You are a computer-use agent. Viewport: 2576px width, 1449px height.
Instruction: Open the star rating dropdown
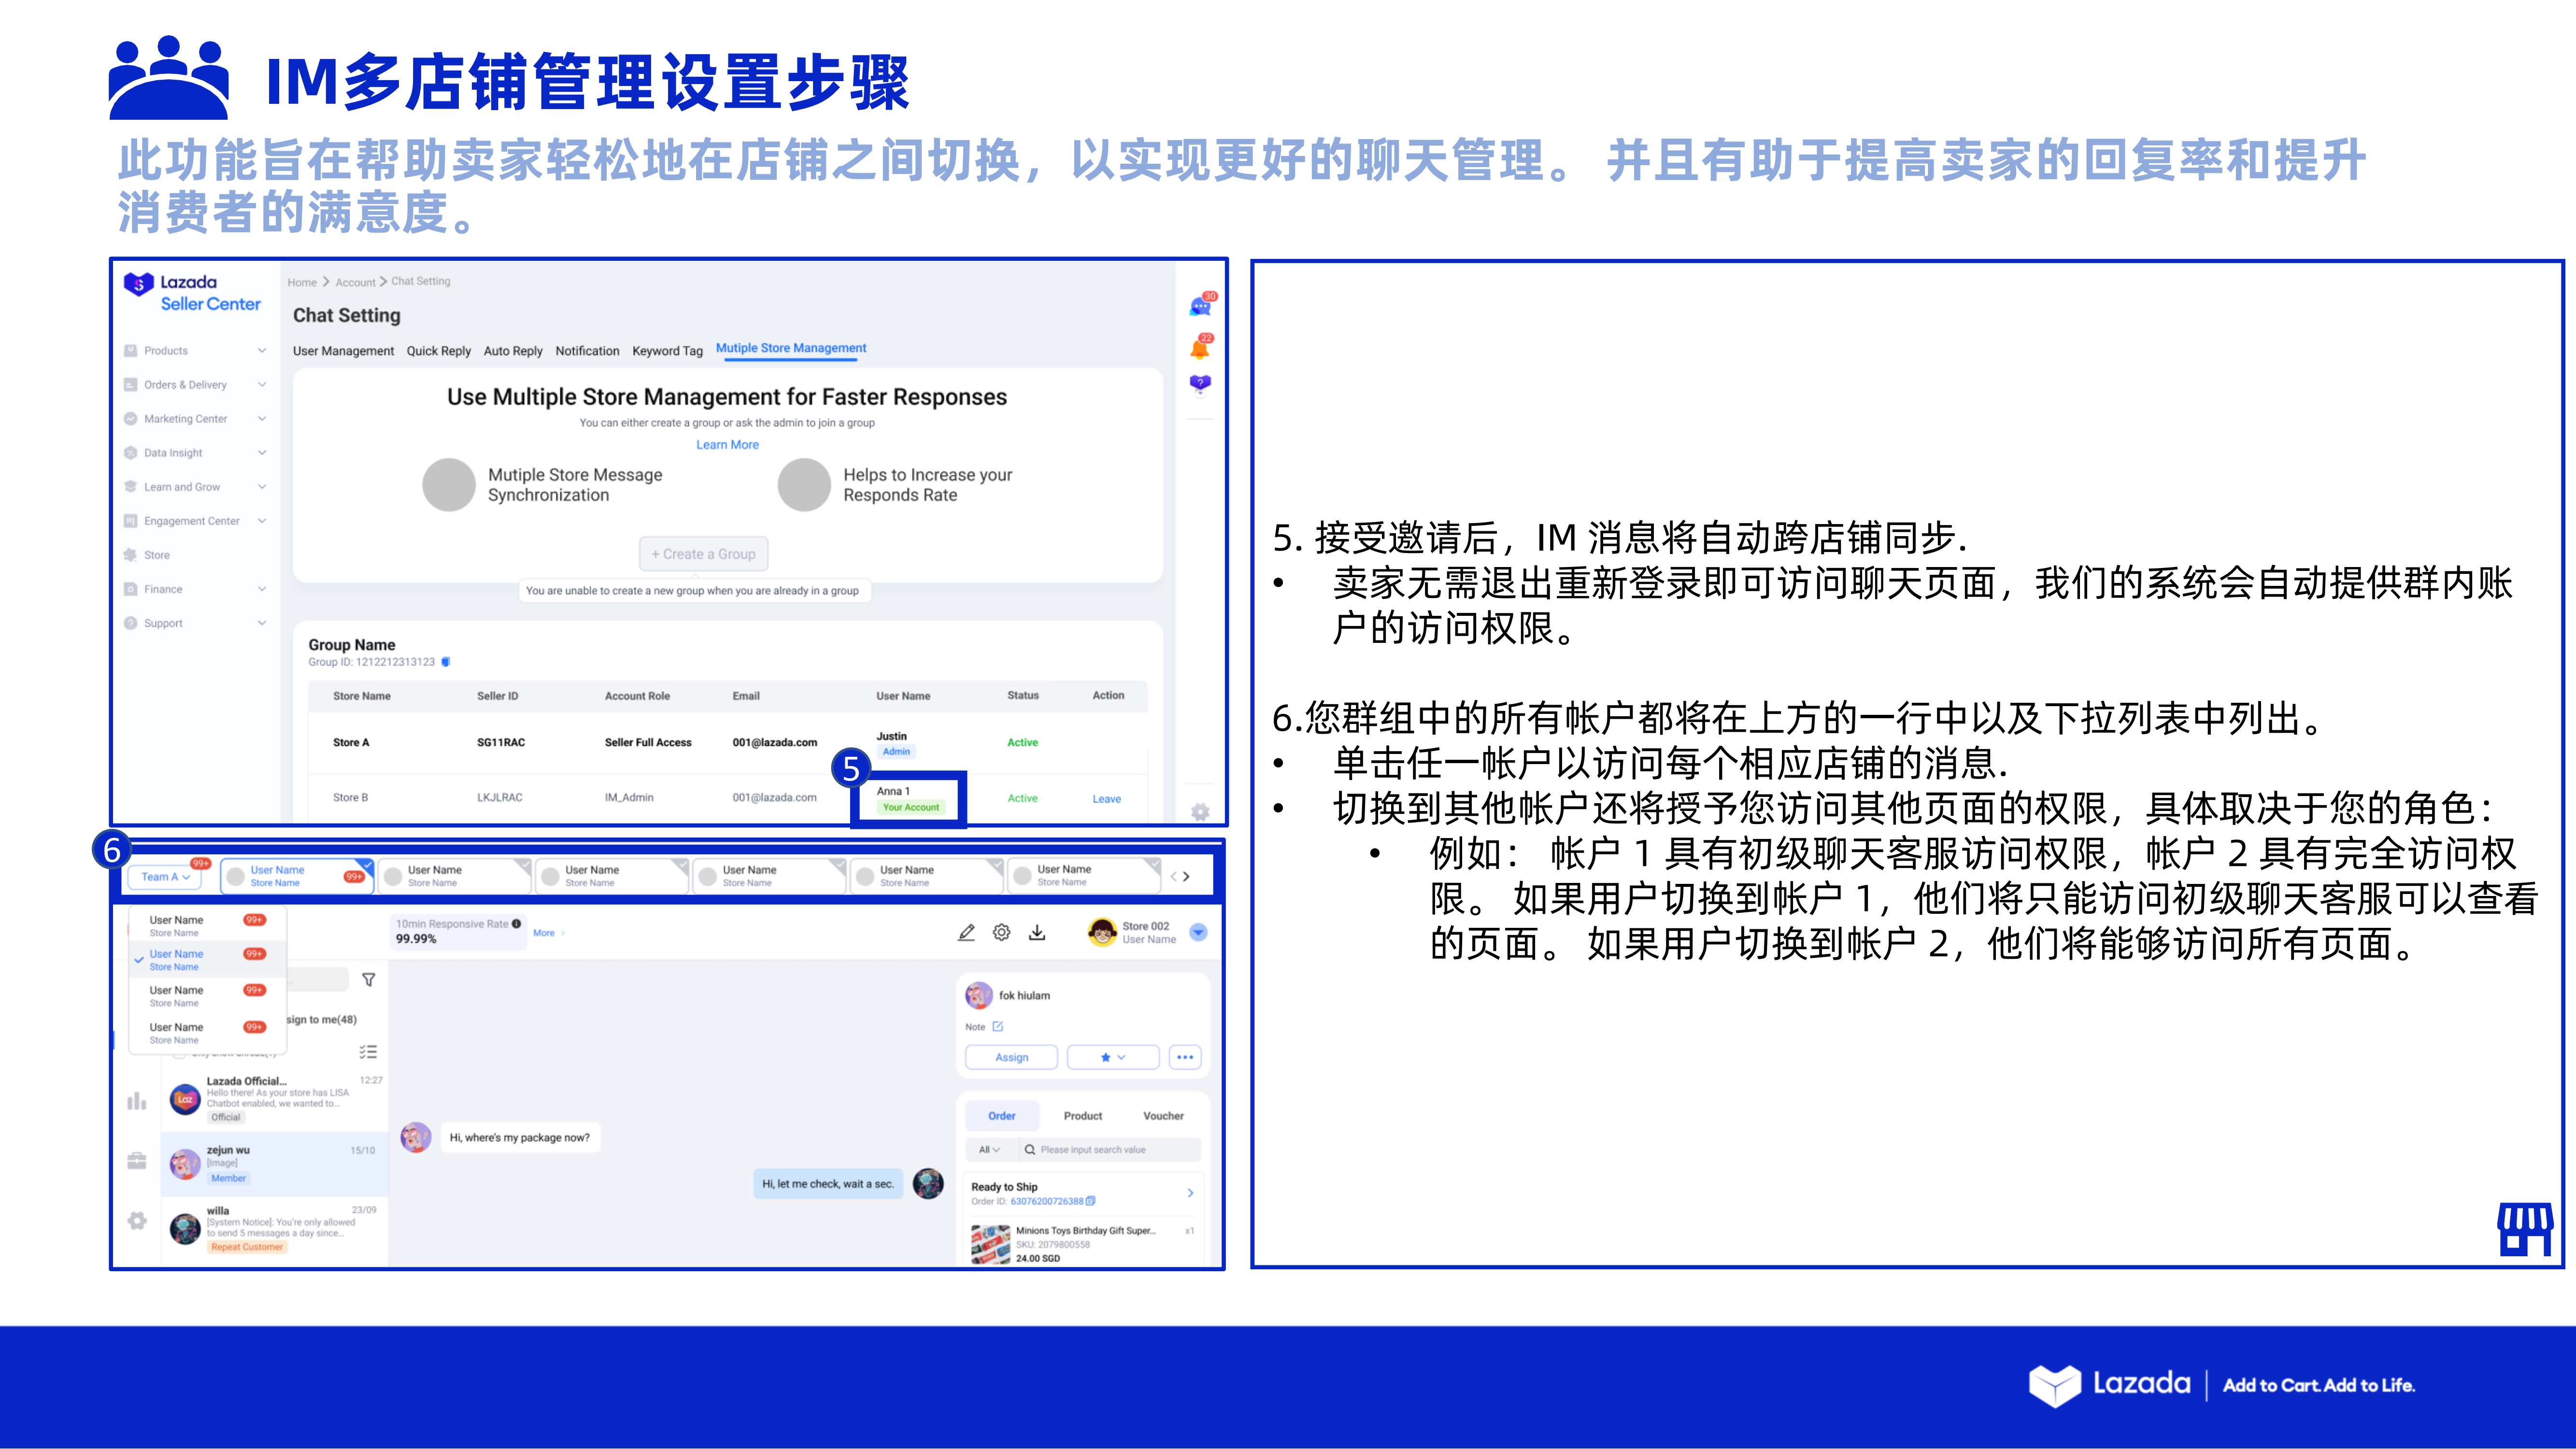coord(1113,1057)
